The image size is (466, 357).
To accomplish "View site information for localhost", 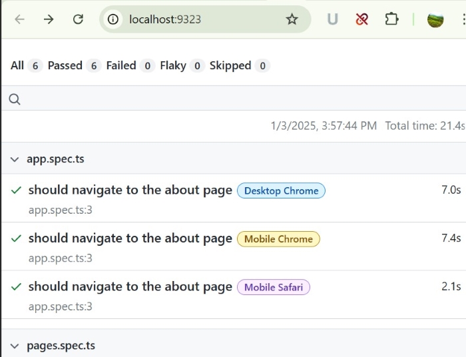I will pyautogui.click(x=113, y=19).
